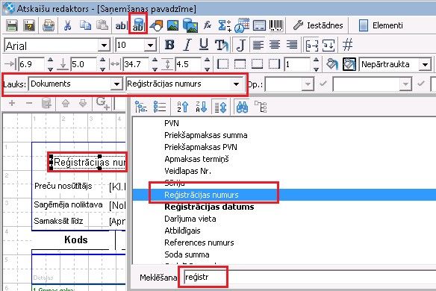Click the number format # icon
Screen dimensions: 436x291
(x=347, y=45)
